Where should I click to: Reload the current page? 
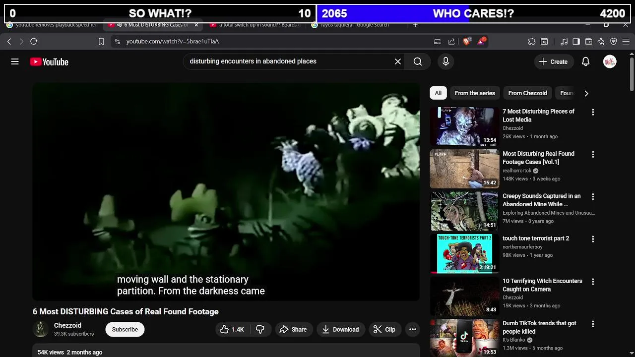click(34, 42)
